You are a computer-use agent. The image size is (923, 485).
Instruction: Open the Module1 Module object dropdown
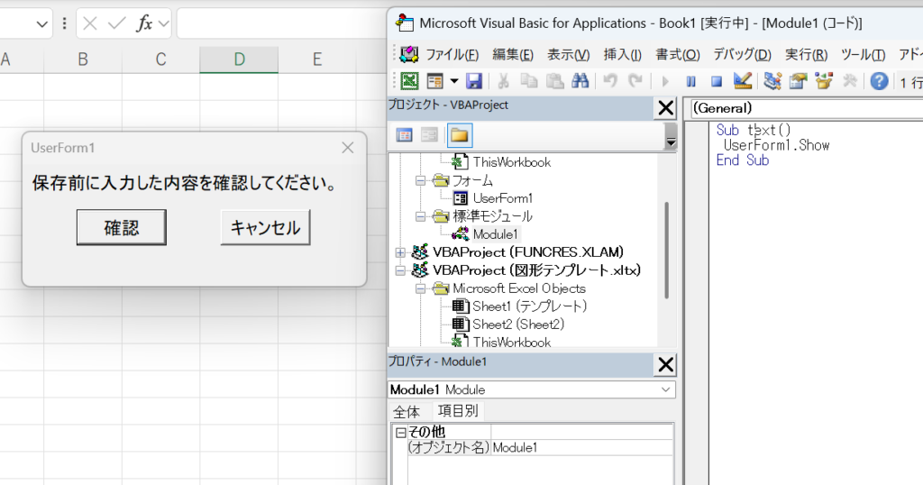tap(666, 389)
